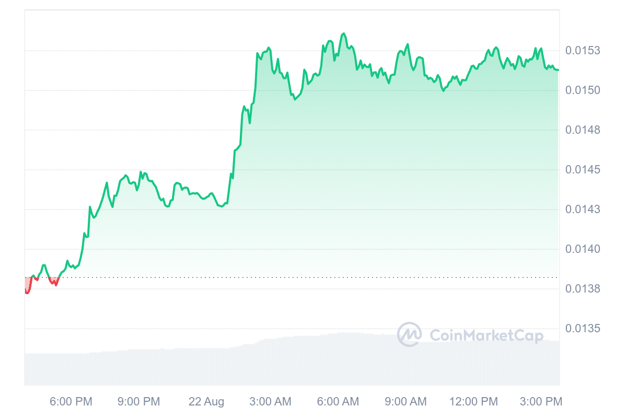Click the 3:00 AM time label
Screen dimensions: 627x418
point(270,402)
